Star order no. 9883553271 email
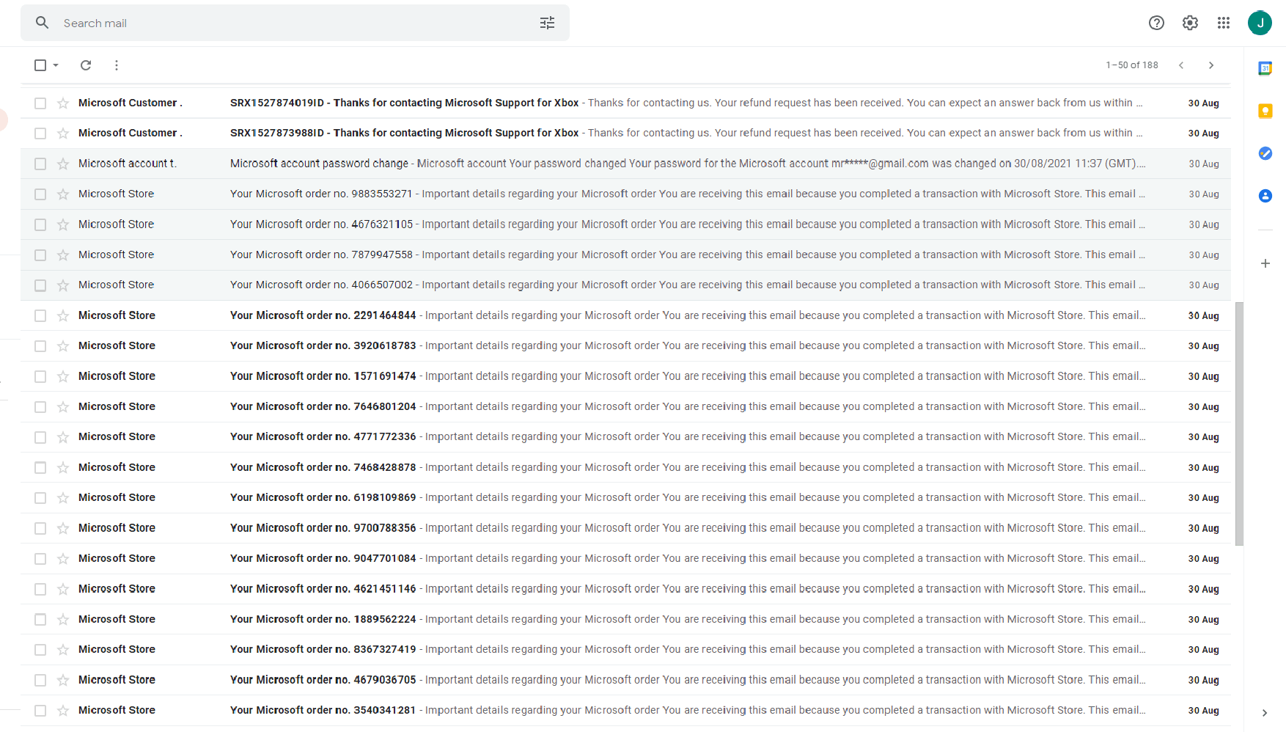Viewport: 1286px width, 732px height. [63, 194]
